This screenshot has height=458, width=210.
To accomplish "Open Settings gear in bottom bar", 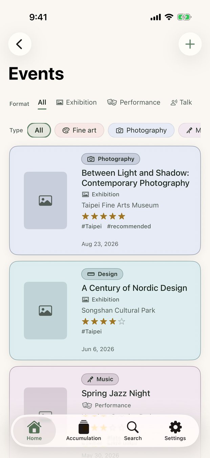I will [175, 431].
